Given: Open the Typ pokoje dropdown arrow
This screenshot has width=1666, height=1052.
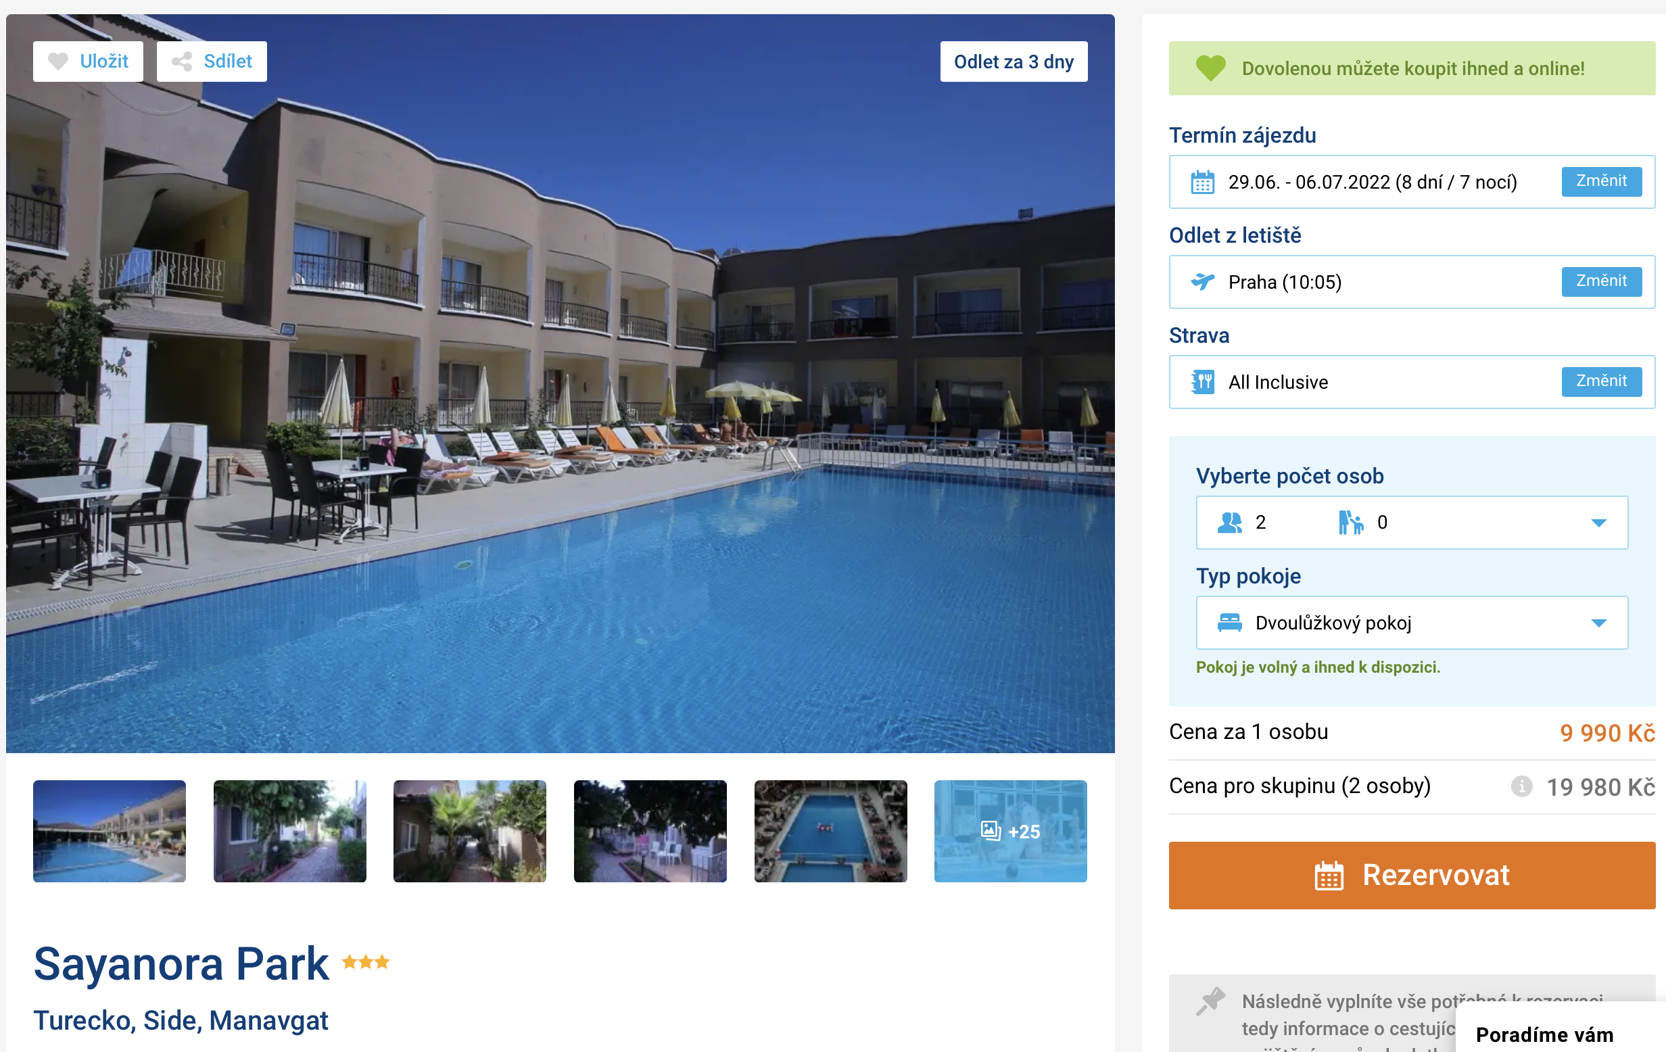Looking at the screenshot, I should [x=1598, y=623].
